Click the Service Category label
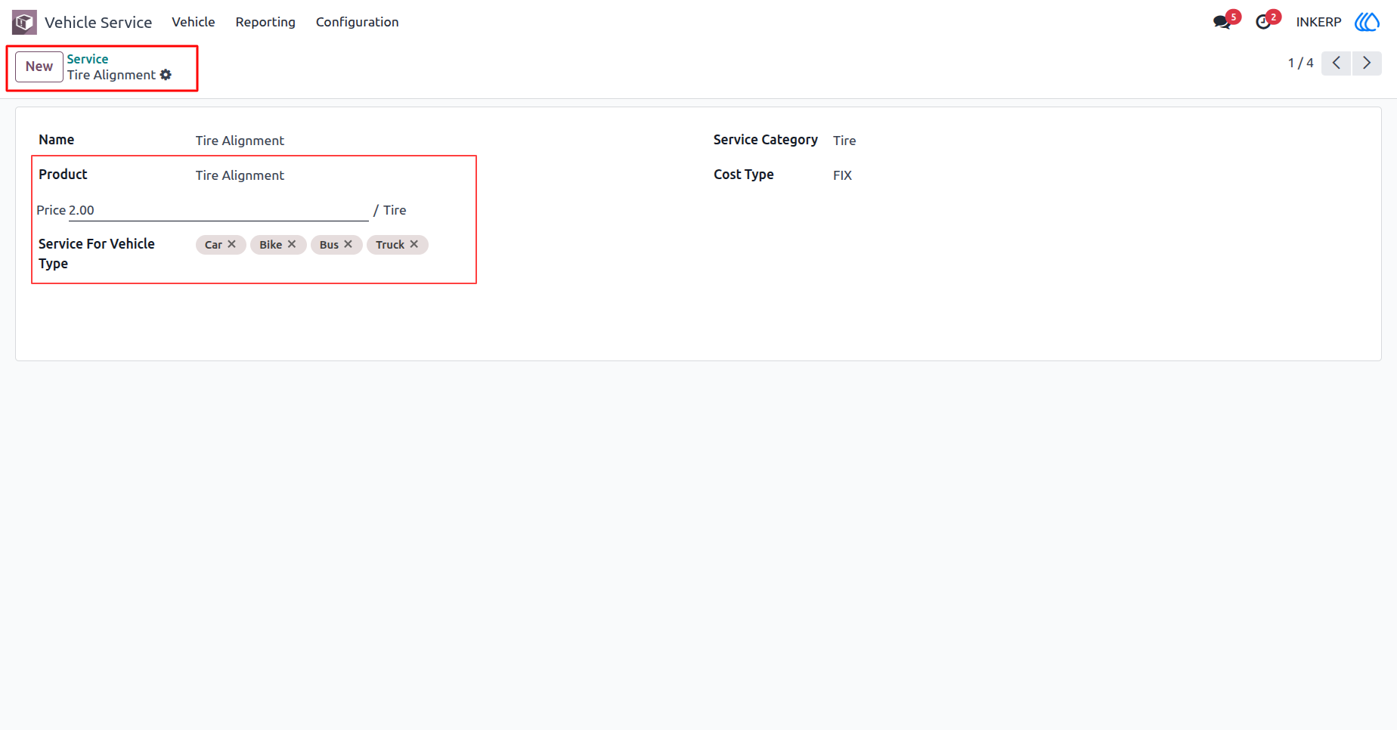This screenshot has width=1397, height=730. (x=765, y=140)
